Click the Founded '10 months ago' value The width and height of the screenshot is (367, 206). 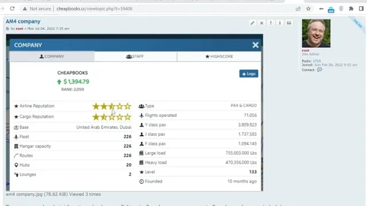coord(242,181)
